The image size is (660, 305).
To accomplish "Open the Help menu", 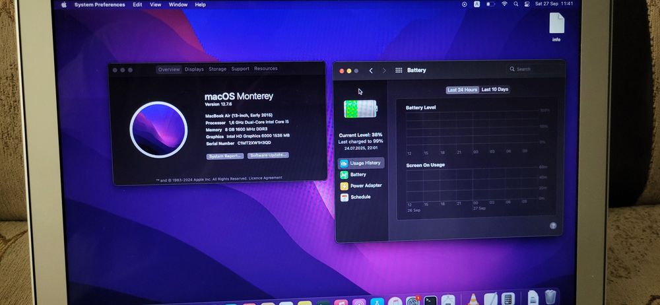I will click(x=201, y=5).
